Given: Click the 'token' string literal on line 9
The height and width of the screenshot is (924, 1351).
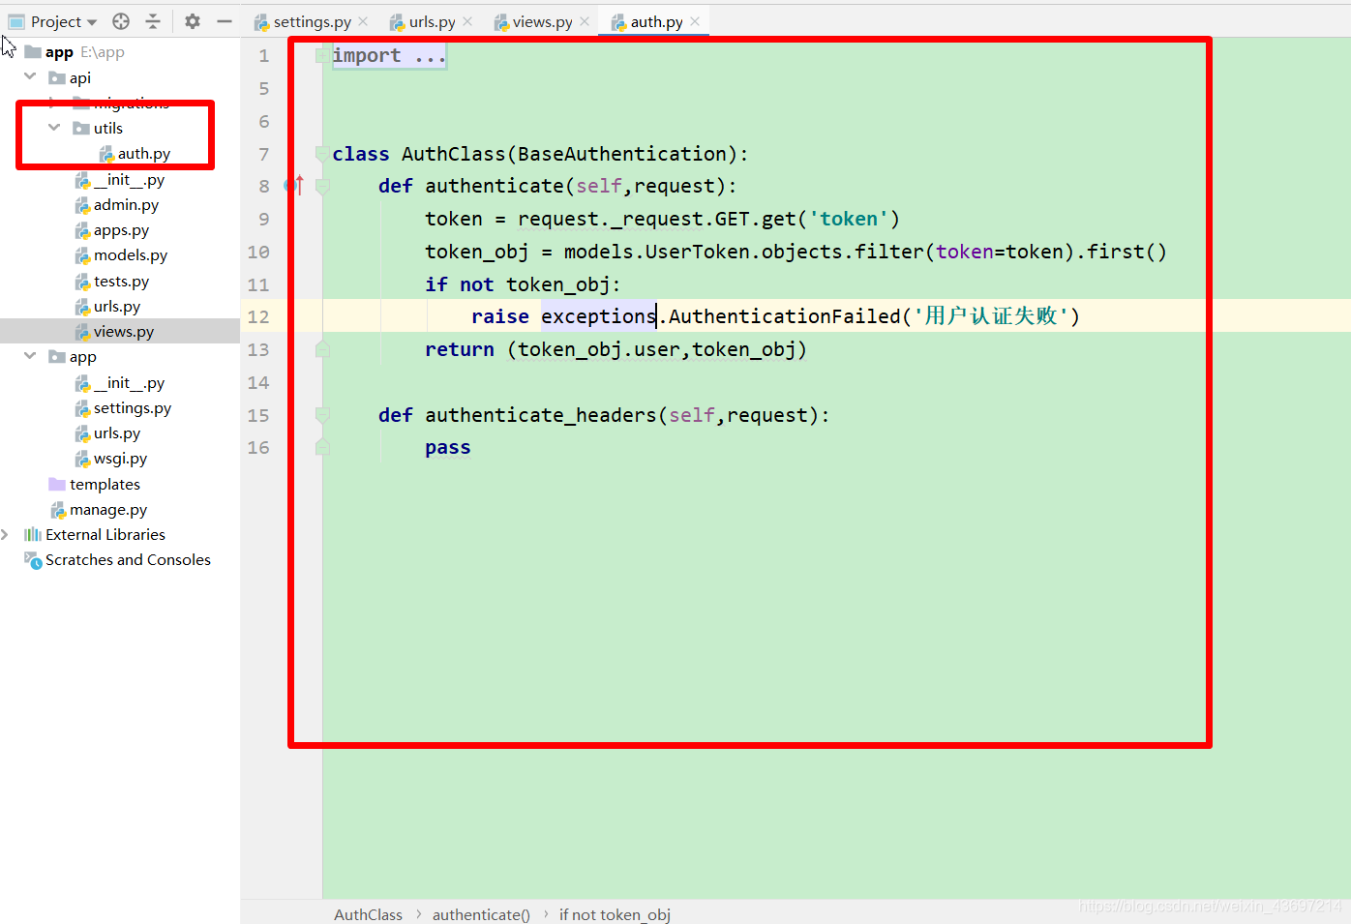Looking at the screenshot, I should (849, 219).
